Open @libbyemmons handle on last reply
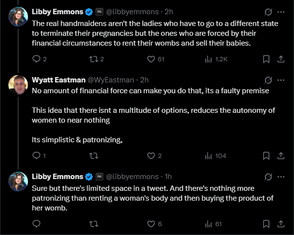Viewport: 294px width, 235px height. point(132,177)
